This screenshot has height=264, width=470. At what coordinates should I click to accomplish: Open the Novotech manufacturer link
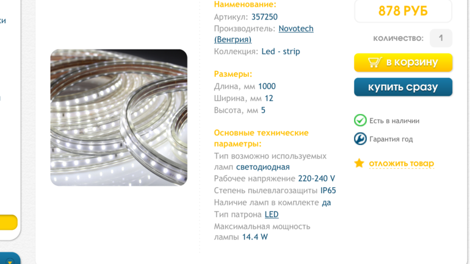point(296,29)
